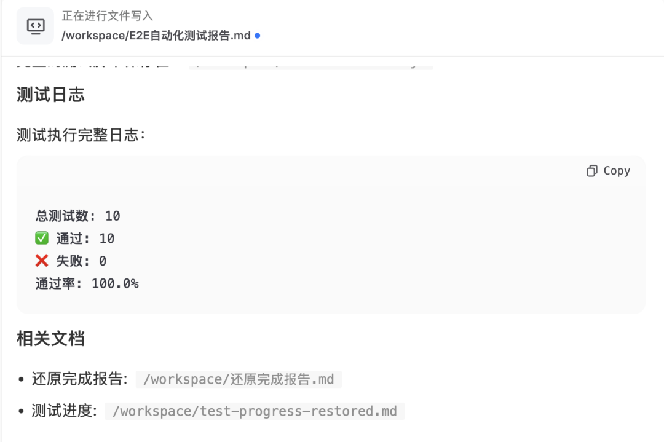Click the 通过率 100.0% log line

point(86,283)
